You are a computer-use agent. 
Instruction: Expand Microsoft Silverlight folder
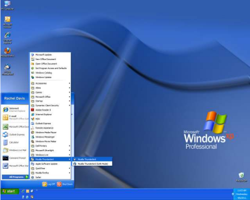click(50, 150)
